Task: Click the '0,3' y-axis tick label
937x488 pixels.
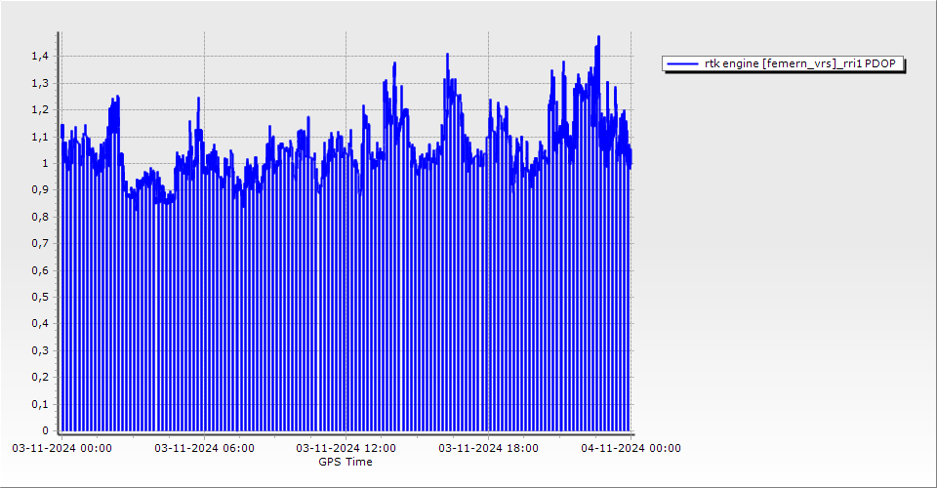Action: (x=38, y=350)
